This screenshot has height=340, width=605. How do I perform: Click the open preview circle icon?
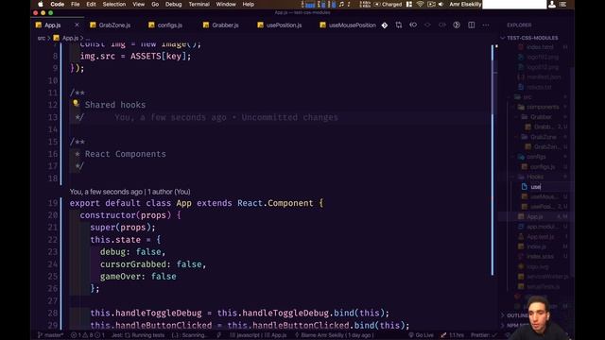tap(457, 25)
